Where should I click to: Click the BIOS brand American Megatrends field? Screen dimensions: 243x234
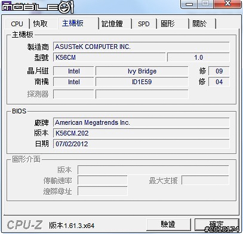click(x=142, y=122)
